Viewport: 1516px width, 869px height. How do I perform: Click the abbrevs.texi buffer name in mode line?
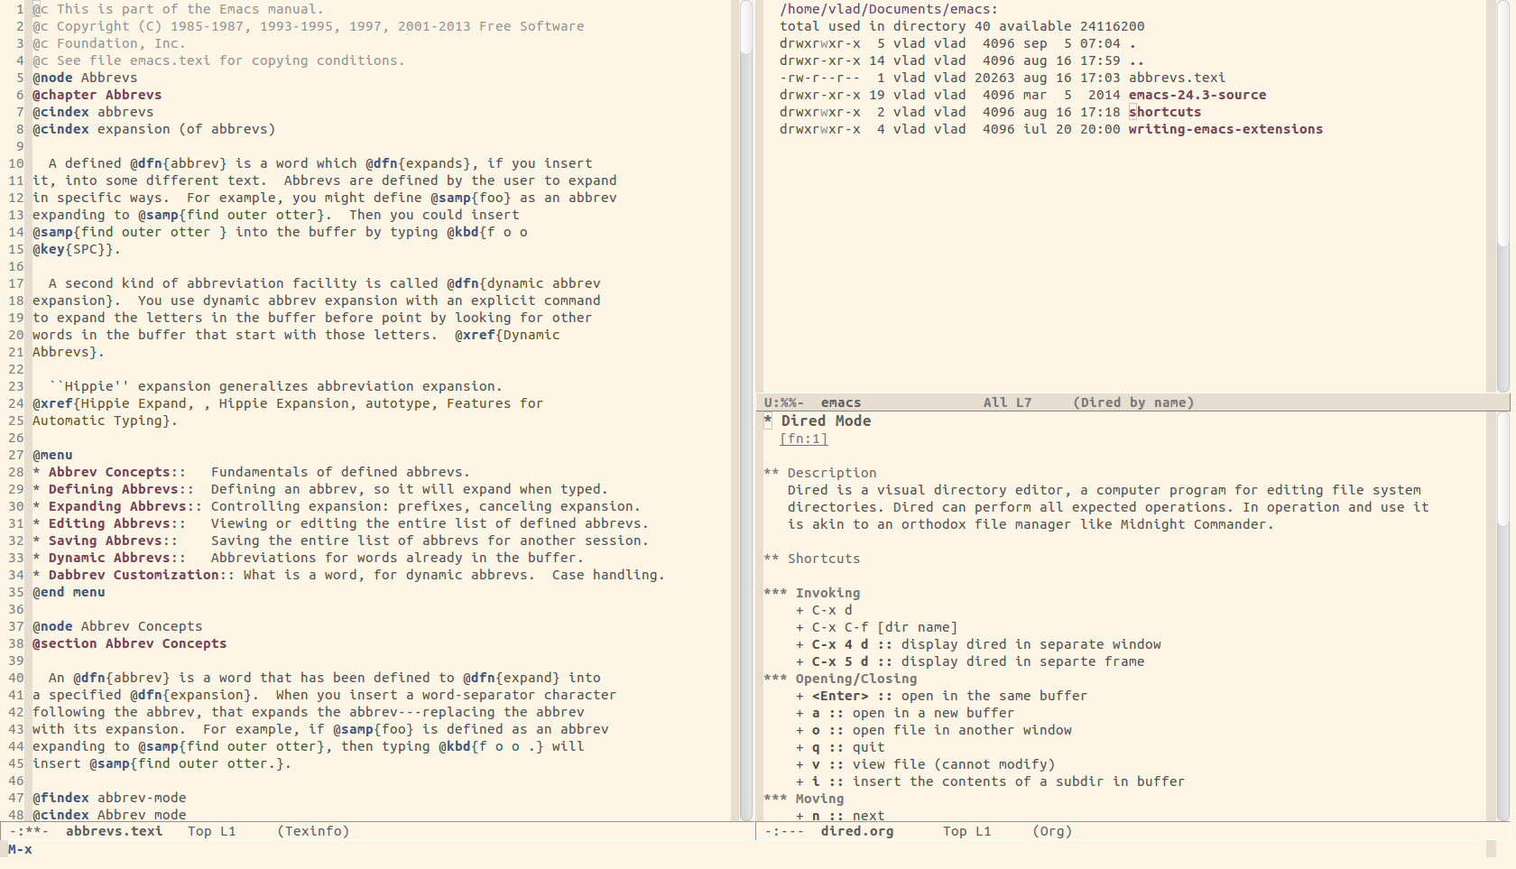point(115,831)
